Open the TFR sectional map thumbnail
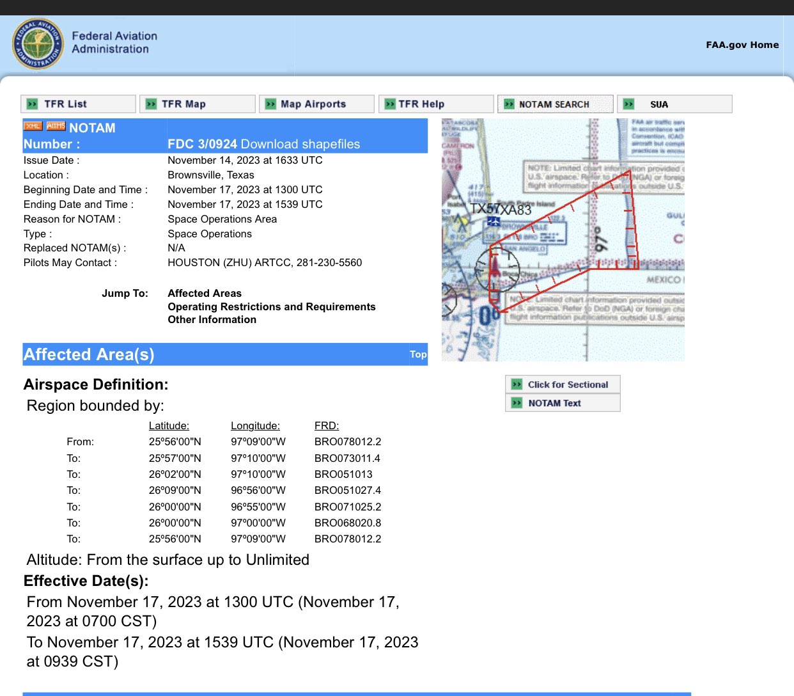 (x=563, y=240)
